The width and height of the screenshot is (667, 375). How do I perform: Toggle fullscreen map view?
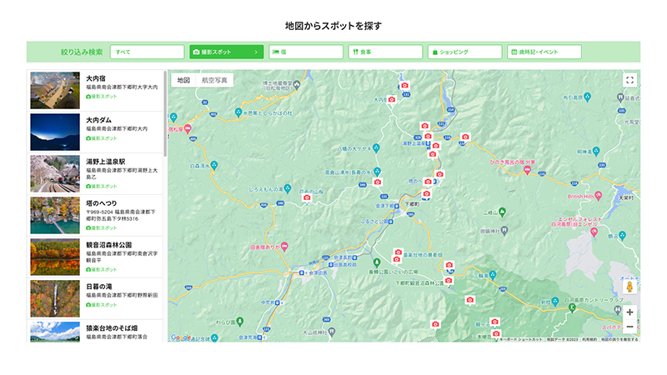pyautogui.click(x=630, y=80)
